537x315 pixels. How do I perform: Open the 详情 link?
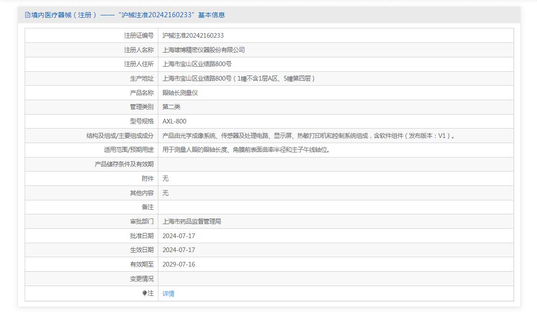coord(168,294)
